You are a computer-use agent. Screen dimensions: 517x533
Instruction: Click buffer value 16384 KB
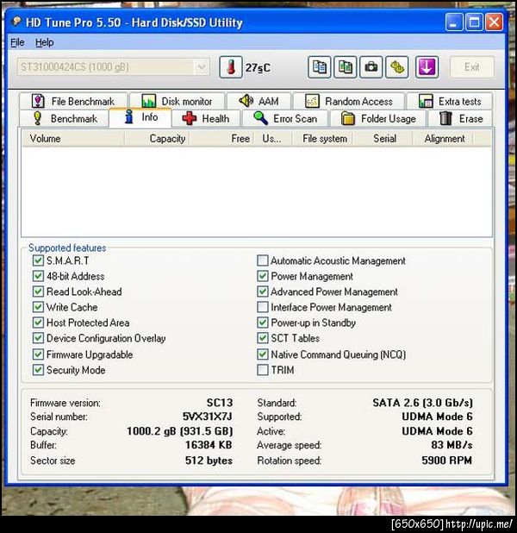(x=209, y=445)
